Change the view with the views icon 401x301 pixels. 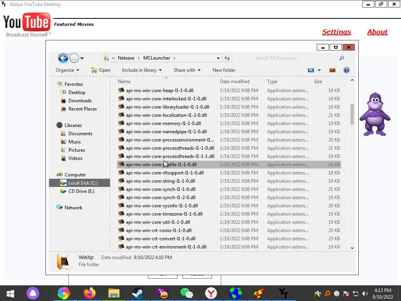(x=311, y=70)
